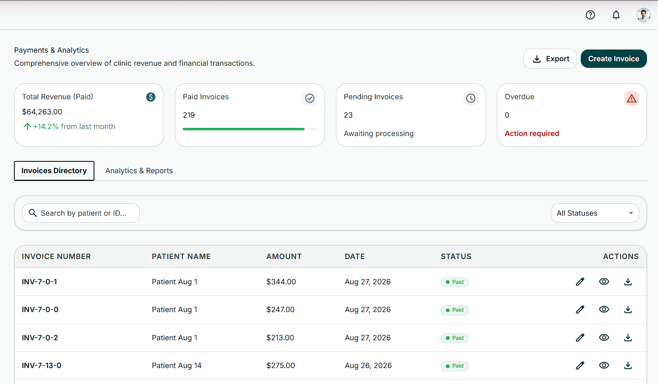Viewport: 658px width, 384px height.
Task: Expand the All Statuses dropdown
Action: [x=595, y=213]
